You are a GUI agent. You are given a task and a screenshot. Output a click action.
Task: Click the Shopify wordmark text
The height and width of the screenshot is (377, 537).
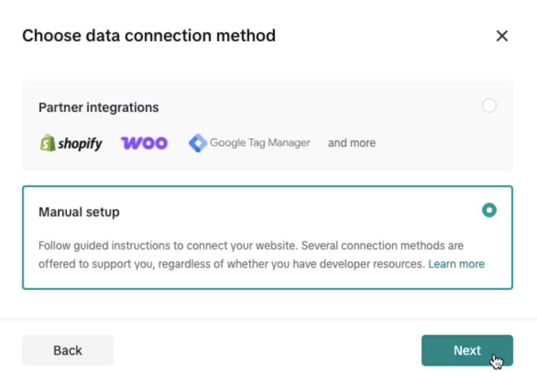(x=80, y=144)
